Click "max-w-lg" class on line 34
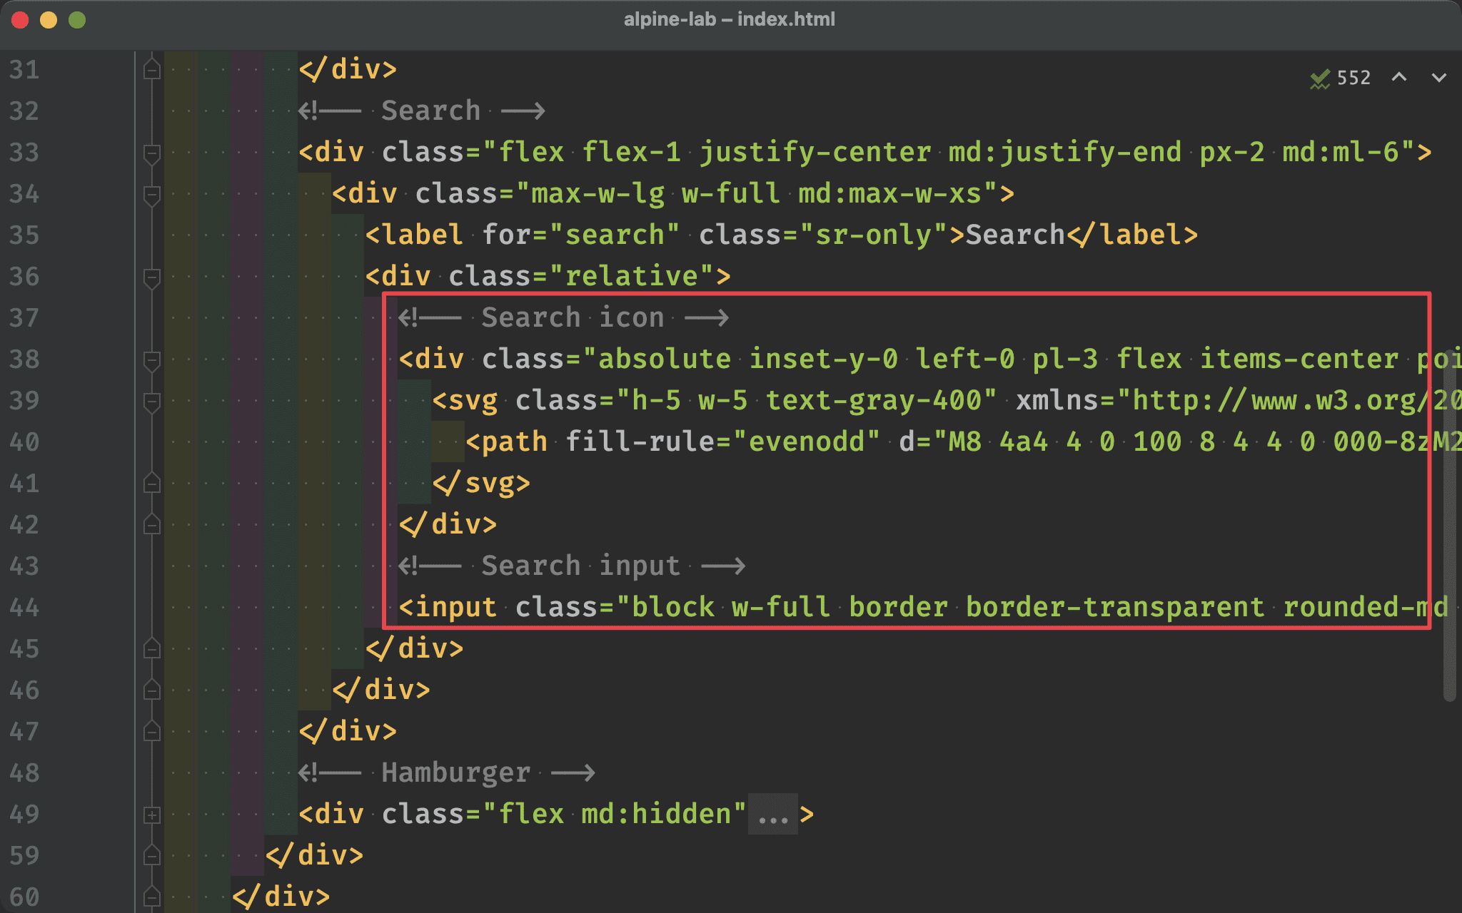The height and width of the screenshot is (913, 1462). 598,194
